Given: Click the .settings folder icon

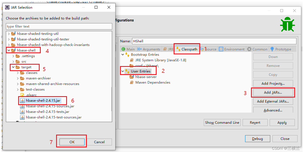Looking at the screenshot, I should (18, 56).
